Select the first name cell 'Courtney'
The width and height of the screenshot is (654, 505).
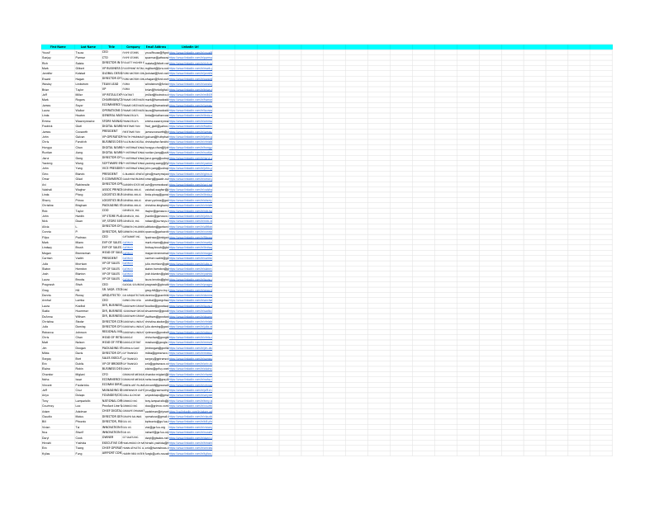tap(58, 406)
